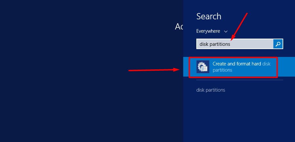295x142 pixels.
Task: Click 'Create and format hard' result text
Action: pyautogui.click(x=237, y=64)
